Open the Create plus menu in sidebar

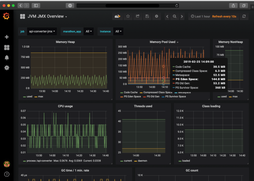[x=7, y=37]
